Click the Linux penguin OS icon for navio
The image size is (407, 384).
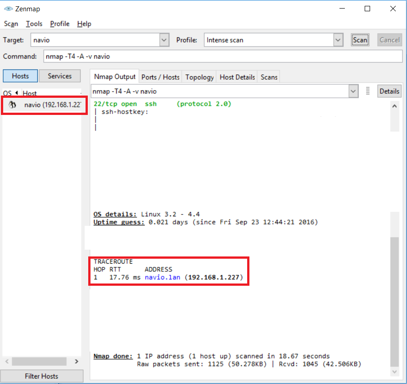(x=12, y=105)
